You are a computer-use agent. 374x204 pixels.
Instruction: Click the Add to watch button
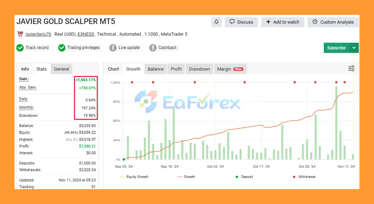(283, 22)
